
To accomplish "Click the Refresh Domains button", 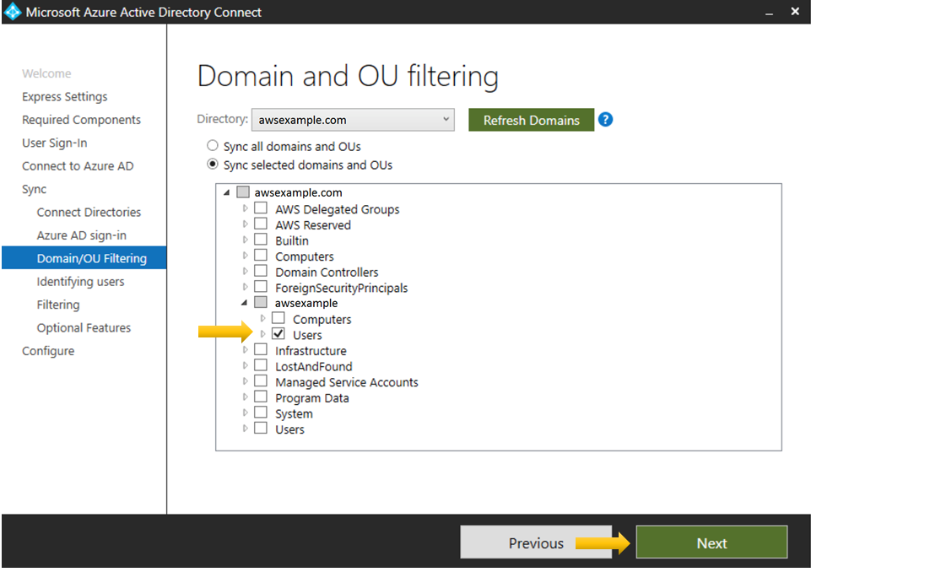I will point(531,120).
